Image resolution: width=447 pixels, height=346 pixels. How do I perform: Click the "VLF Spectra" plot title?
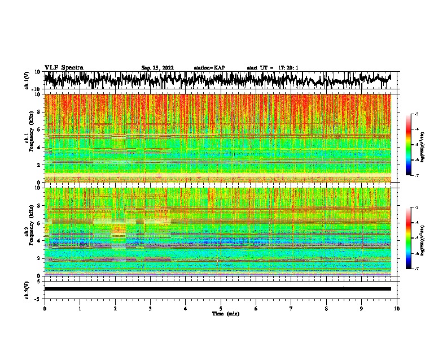click(64, 68)
